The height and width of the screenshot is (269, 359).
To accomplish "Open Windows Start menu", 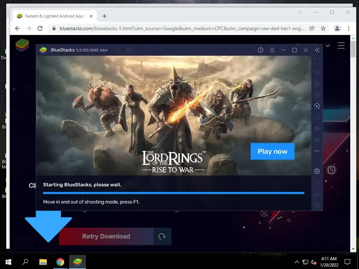I will [8, 262].
